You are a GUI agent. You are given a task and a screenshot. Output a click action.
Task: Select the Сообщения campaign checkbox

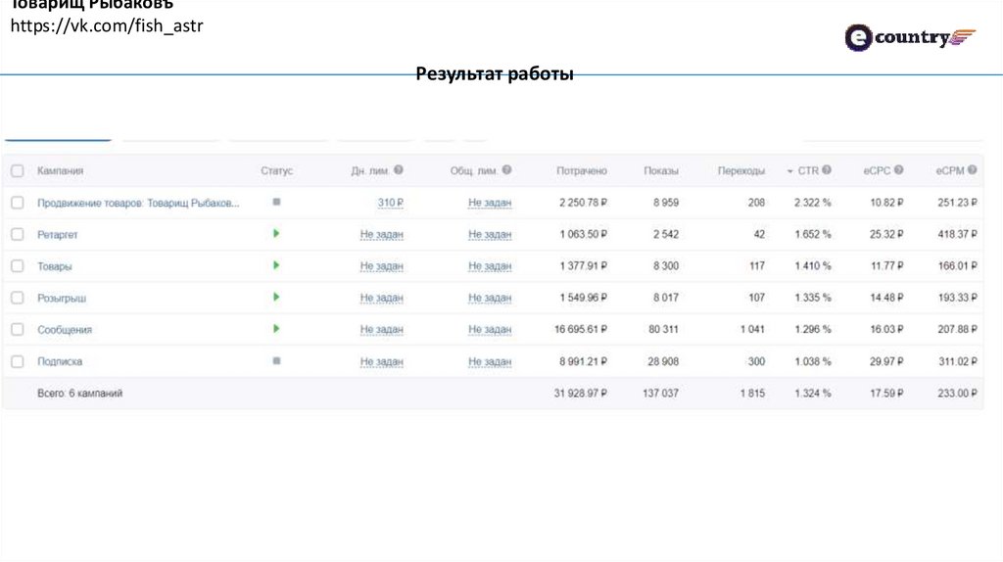17,330
